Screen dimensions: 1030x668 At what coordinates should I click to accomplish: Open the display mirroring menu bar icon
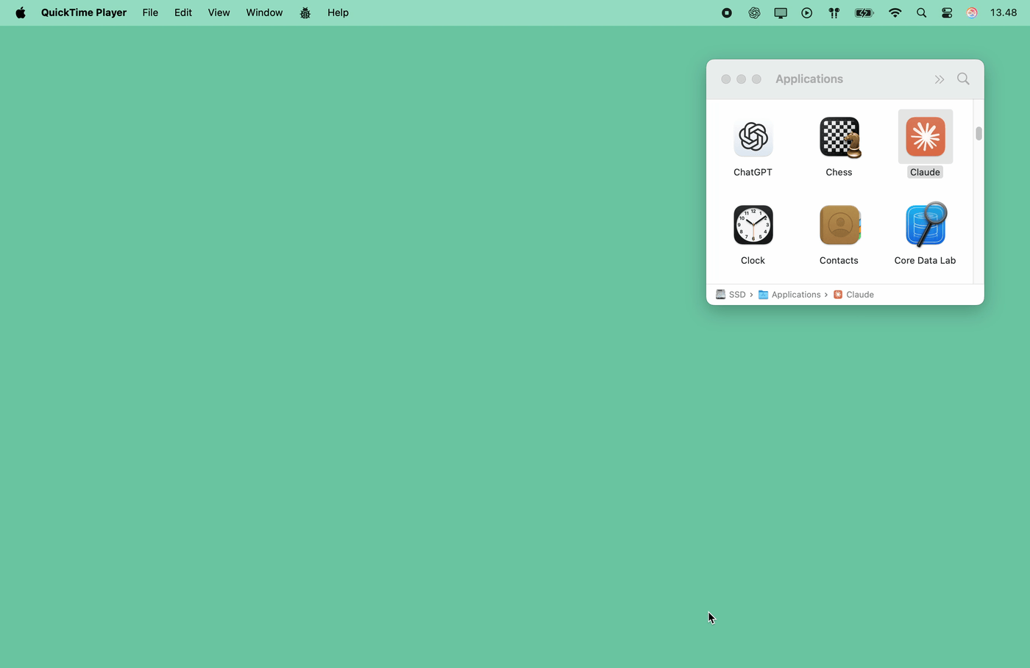tap(781, 12)
